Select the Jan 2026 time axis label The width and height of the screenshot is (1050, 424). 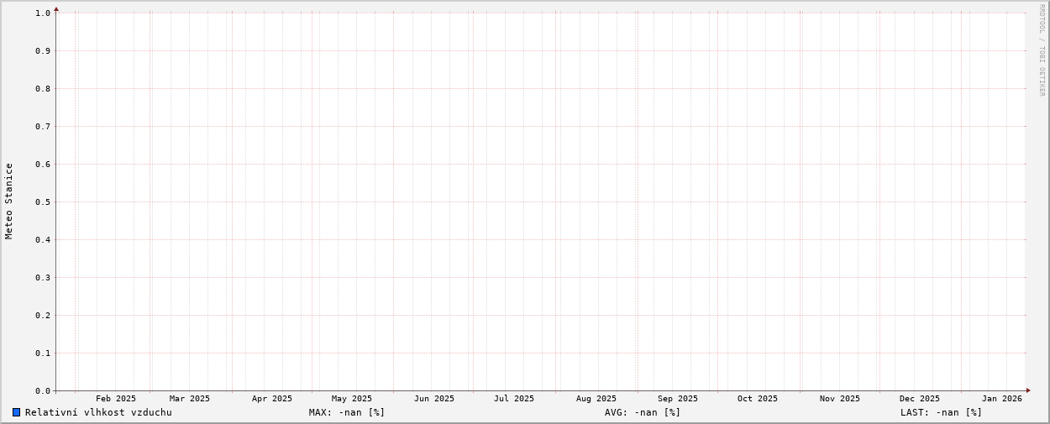pyautogui.click(x=1002, y=399)
